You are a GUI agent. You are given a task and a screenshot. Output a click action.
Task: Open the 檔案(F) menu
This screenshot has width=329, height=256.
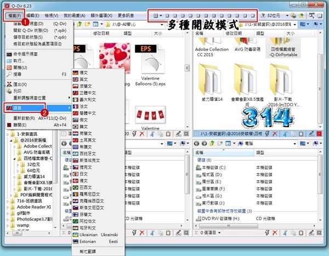pyautogui.click(x=14, y=16)
